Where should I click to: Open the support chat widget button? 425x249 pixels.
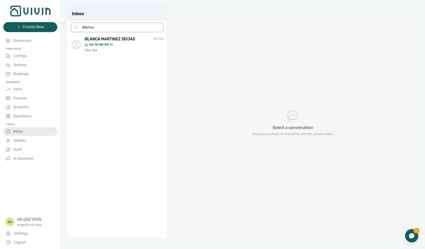tap(412, 236)
